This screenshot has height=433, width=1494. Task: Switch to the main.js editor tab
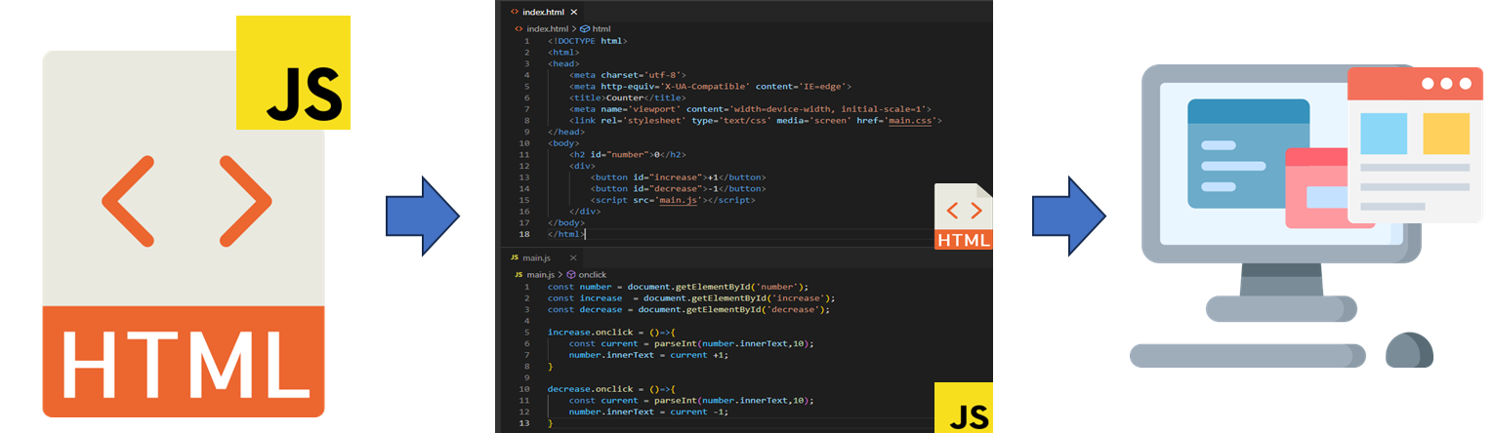(542, 257)
